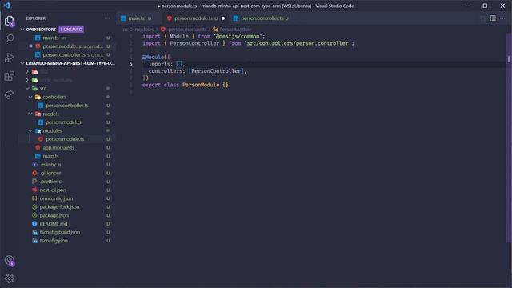Click the unsaved dot on person.module.ts tab

(223, 18)
